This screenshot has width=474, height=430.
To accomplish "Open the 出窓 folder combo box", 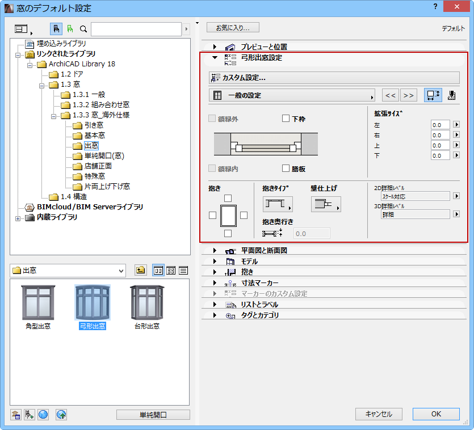I will coord(67,271).
